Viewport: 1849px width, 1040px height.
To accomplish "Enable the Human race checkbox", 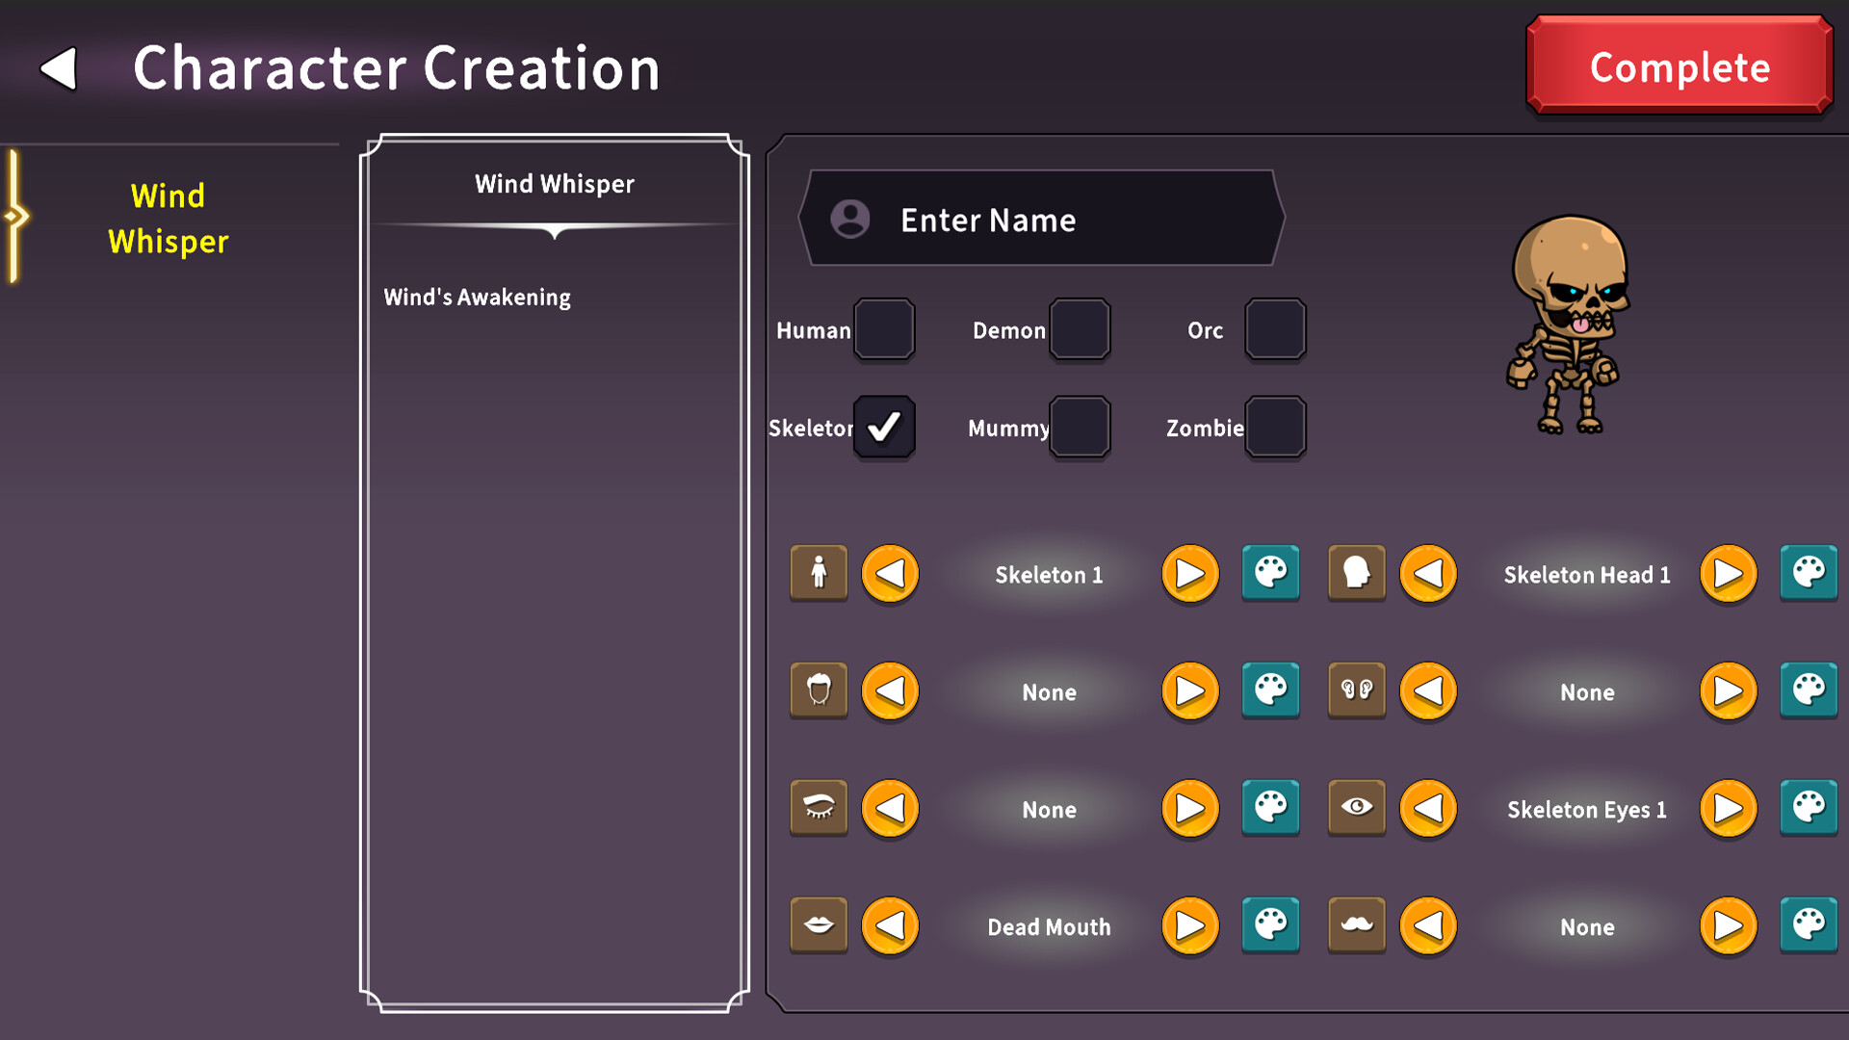I will pyautogui.click(x=883, y=329).
